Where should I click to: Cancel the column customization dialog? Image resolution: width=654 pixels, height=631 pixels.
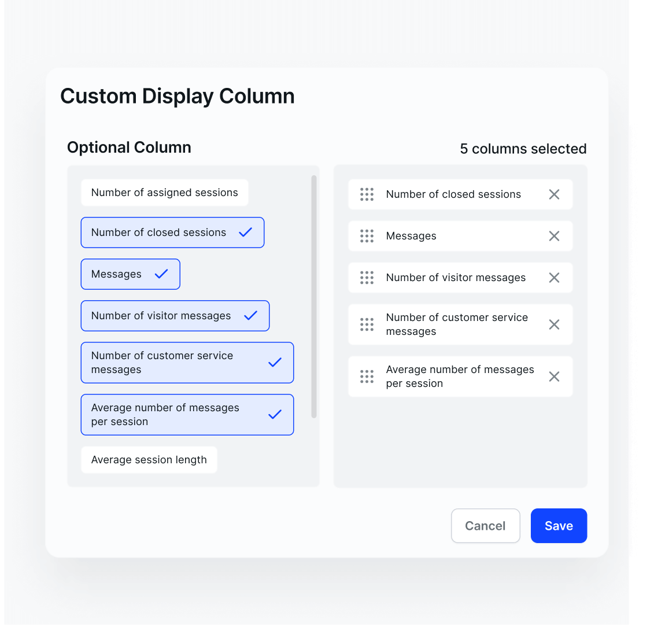click(485, 526)
